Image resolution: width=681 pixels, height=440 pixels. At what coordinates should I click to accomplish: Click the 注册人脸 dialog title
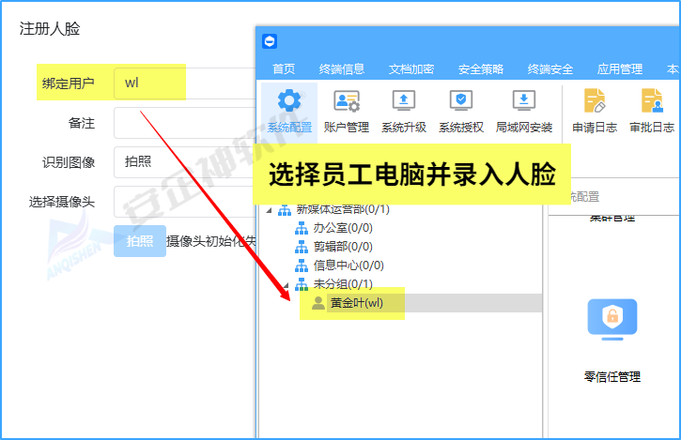click(x=50, y=29)
